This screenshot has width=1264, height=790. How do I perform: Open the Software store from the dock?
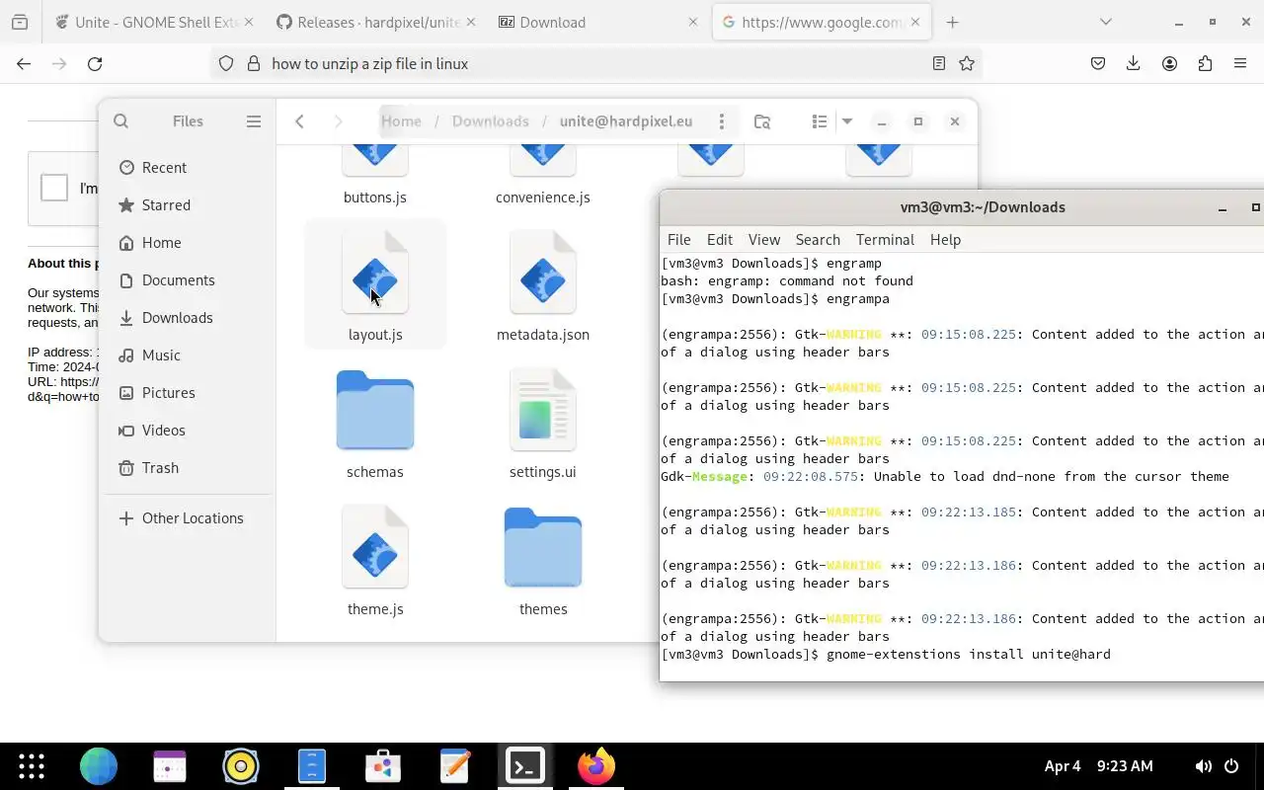pyautogui.click(x=383, y=766)
